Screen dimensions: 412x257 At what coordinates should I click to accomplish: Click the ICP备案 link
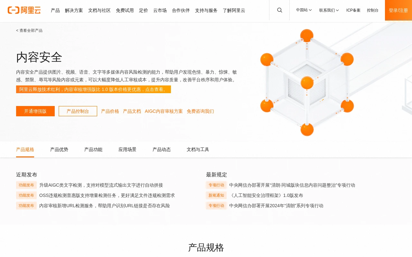[353, 10]
